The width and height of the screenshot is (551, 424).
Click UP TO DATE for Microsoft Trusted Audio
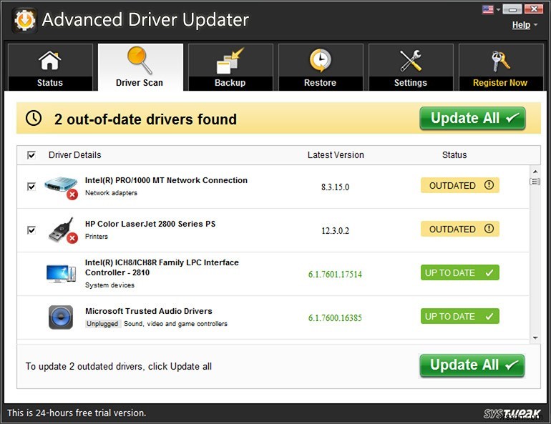pyautogui.click(x=460, y=316)
